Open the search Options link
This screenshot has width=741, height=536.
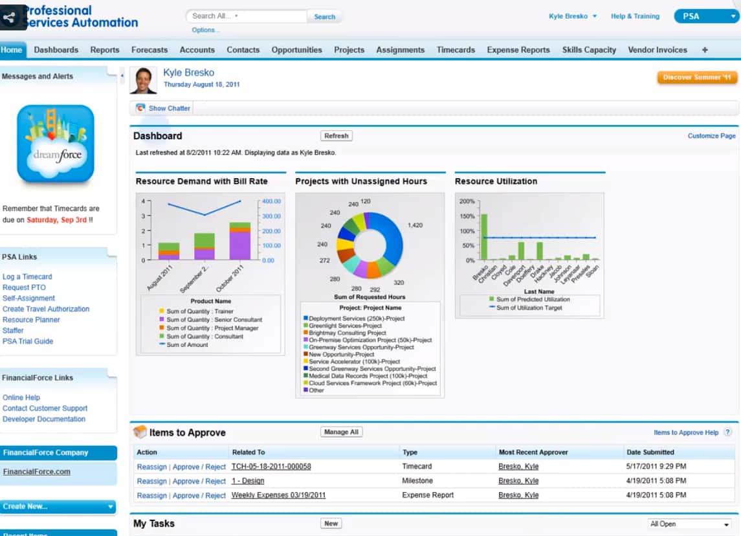[x=204, y=30]
